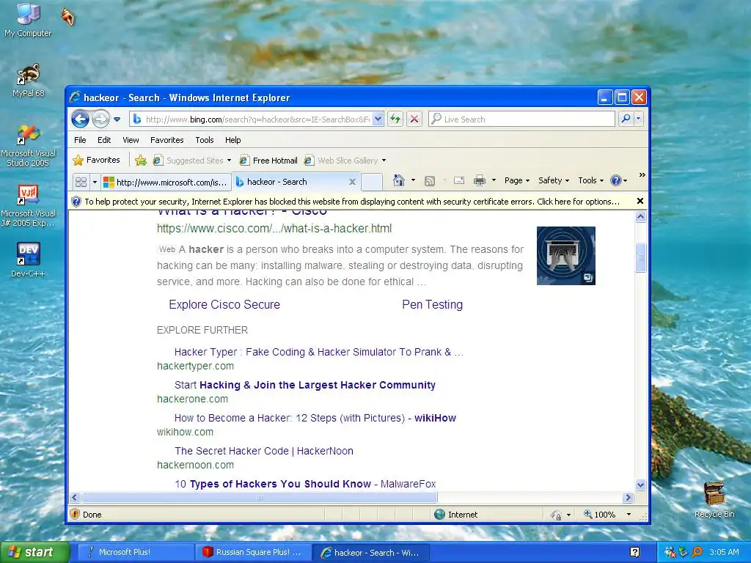Open the Free Hotmail favorites link
This screenshot has width=751, height=563.
(268, 161)
